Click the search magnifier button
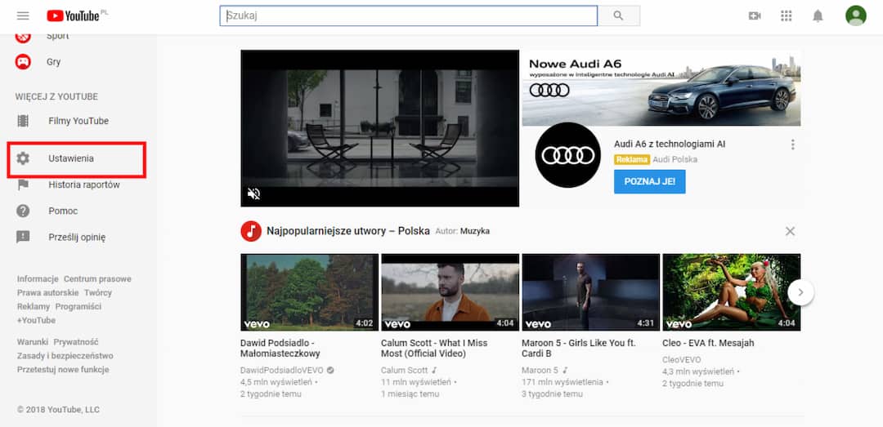Screen dimensions: 883x427 [618, 16]
